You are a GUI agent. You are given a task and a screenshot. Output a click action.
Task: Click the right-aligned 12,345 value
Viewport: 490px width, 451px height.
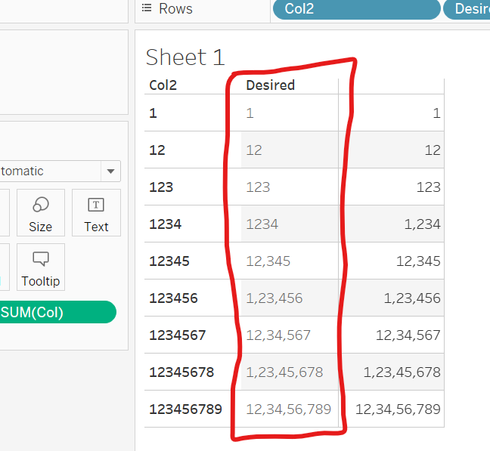click(418, 261)
